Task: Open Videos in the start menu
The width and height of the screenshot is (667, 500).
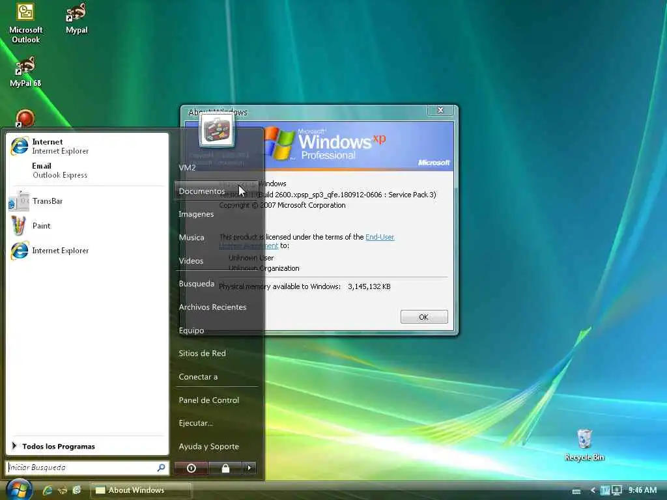Action: 191,260
